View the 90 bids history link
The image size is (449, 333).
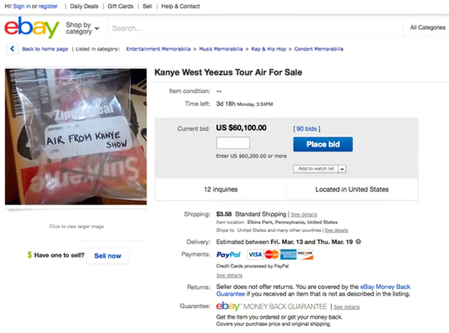point(306,128)
